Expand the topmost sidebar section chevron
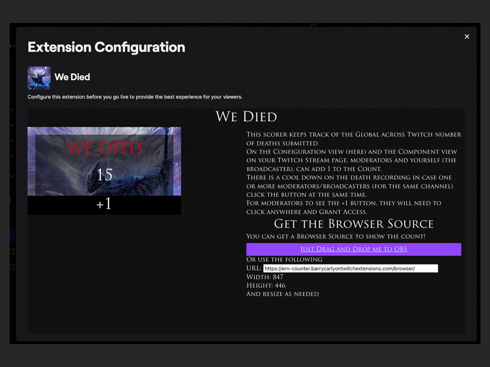 pos(12,110)
